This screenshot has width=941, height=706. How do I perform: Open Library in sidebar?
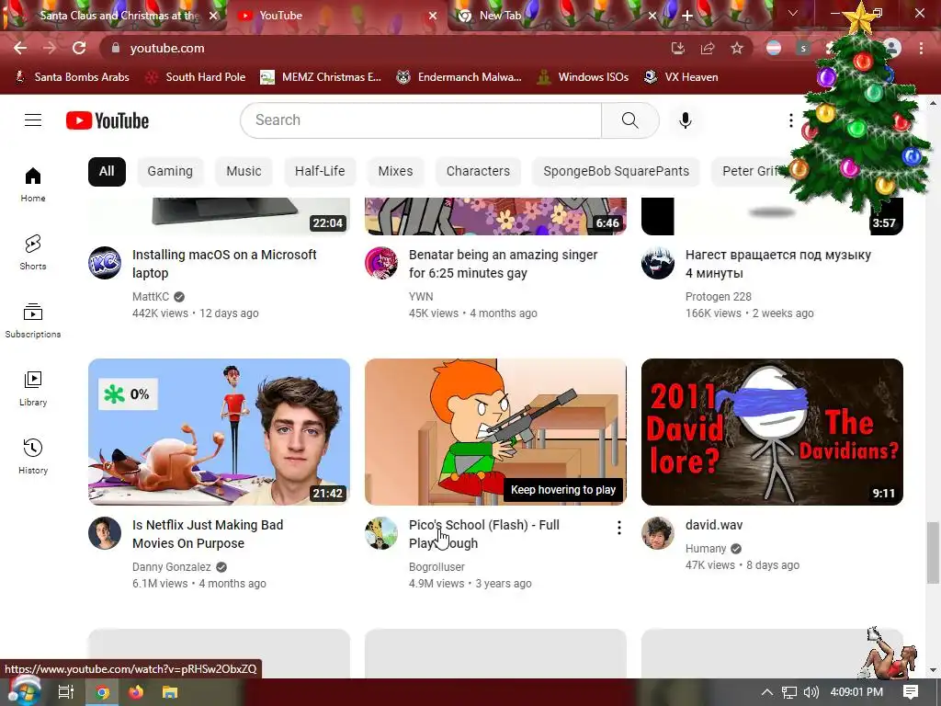click(33, 389)
